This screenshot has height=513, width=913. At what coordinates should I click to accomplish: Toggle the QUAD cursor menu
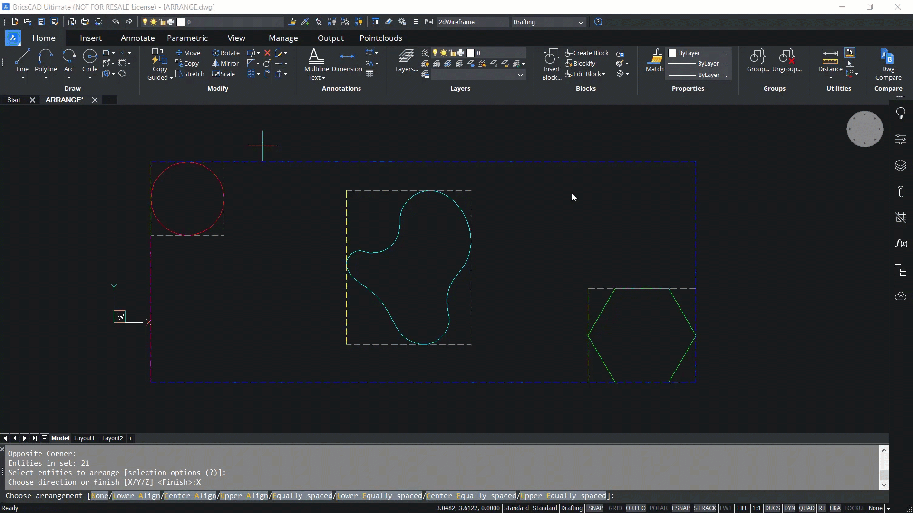click(x=806, y=508)
